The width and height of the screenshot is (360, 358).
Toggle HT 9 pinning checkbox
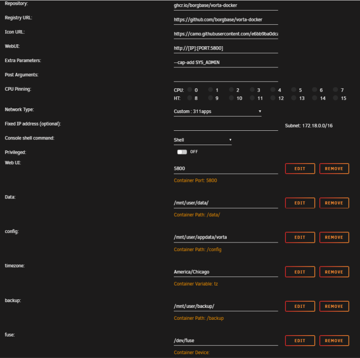[x=210, y=98]
